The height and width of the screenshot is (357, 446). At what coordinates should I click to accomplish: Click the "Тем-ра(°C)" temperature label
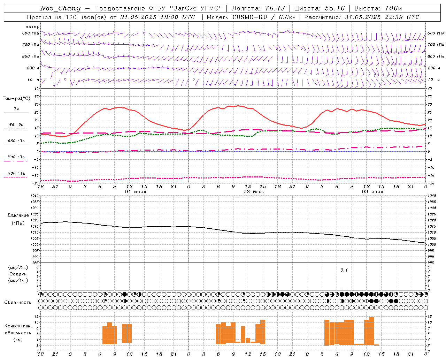click(16, 99)
